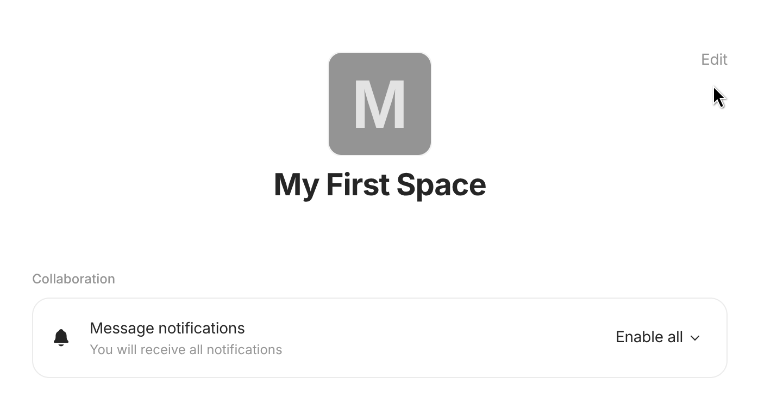758x396 pixels.
Task: Click the letter M in the avatar
Action: click(379, 105)
